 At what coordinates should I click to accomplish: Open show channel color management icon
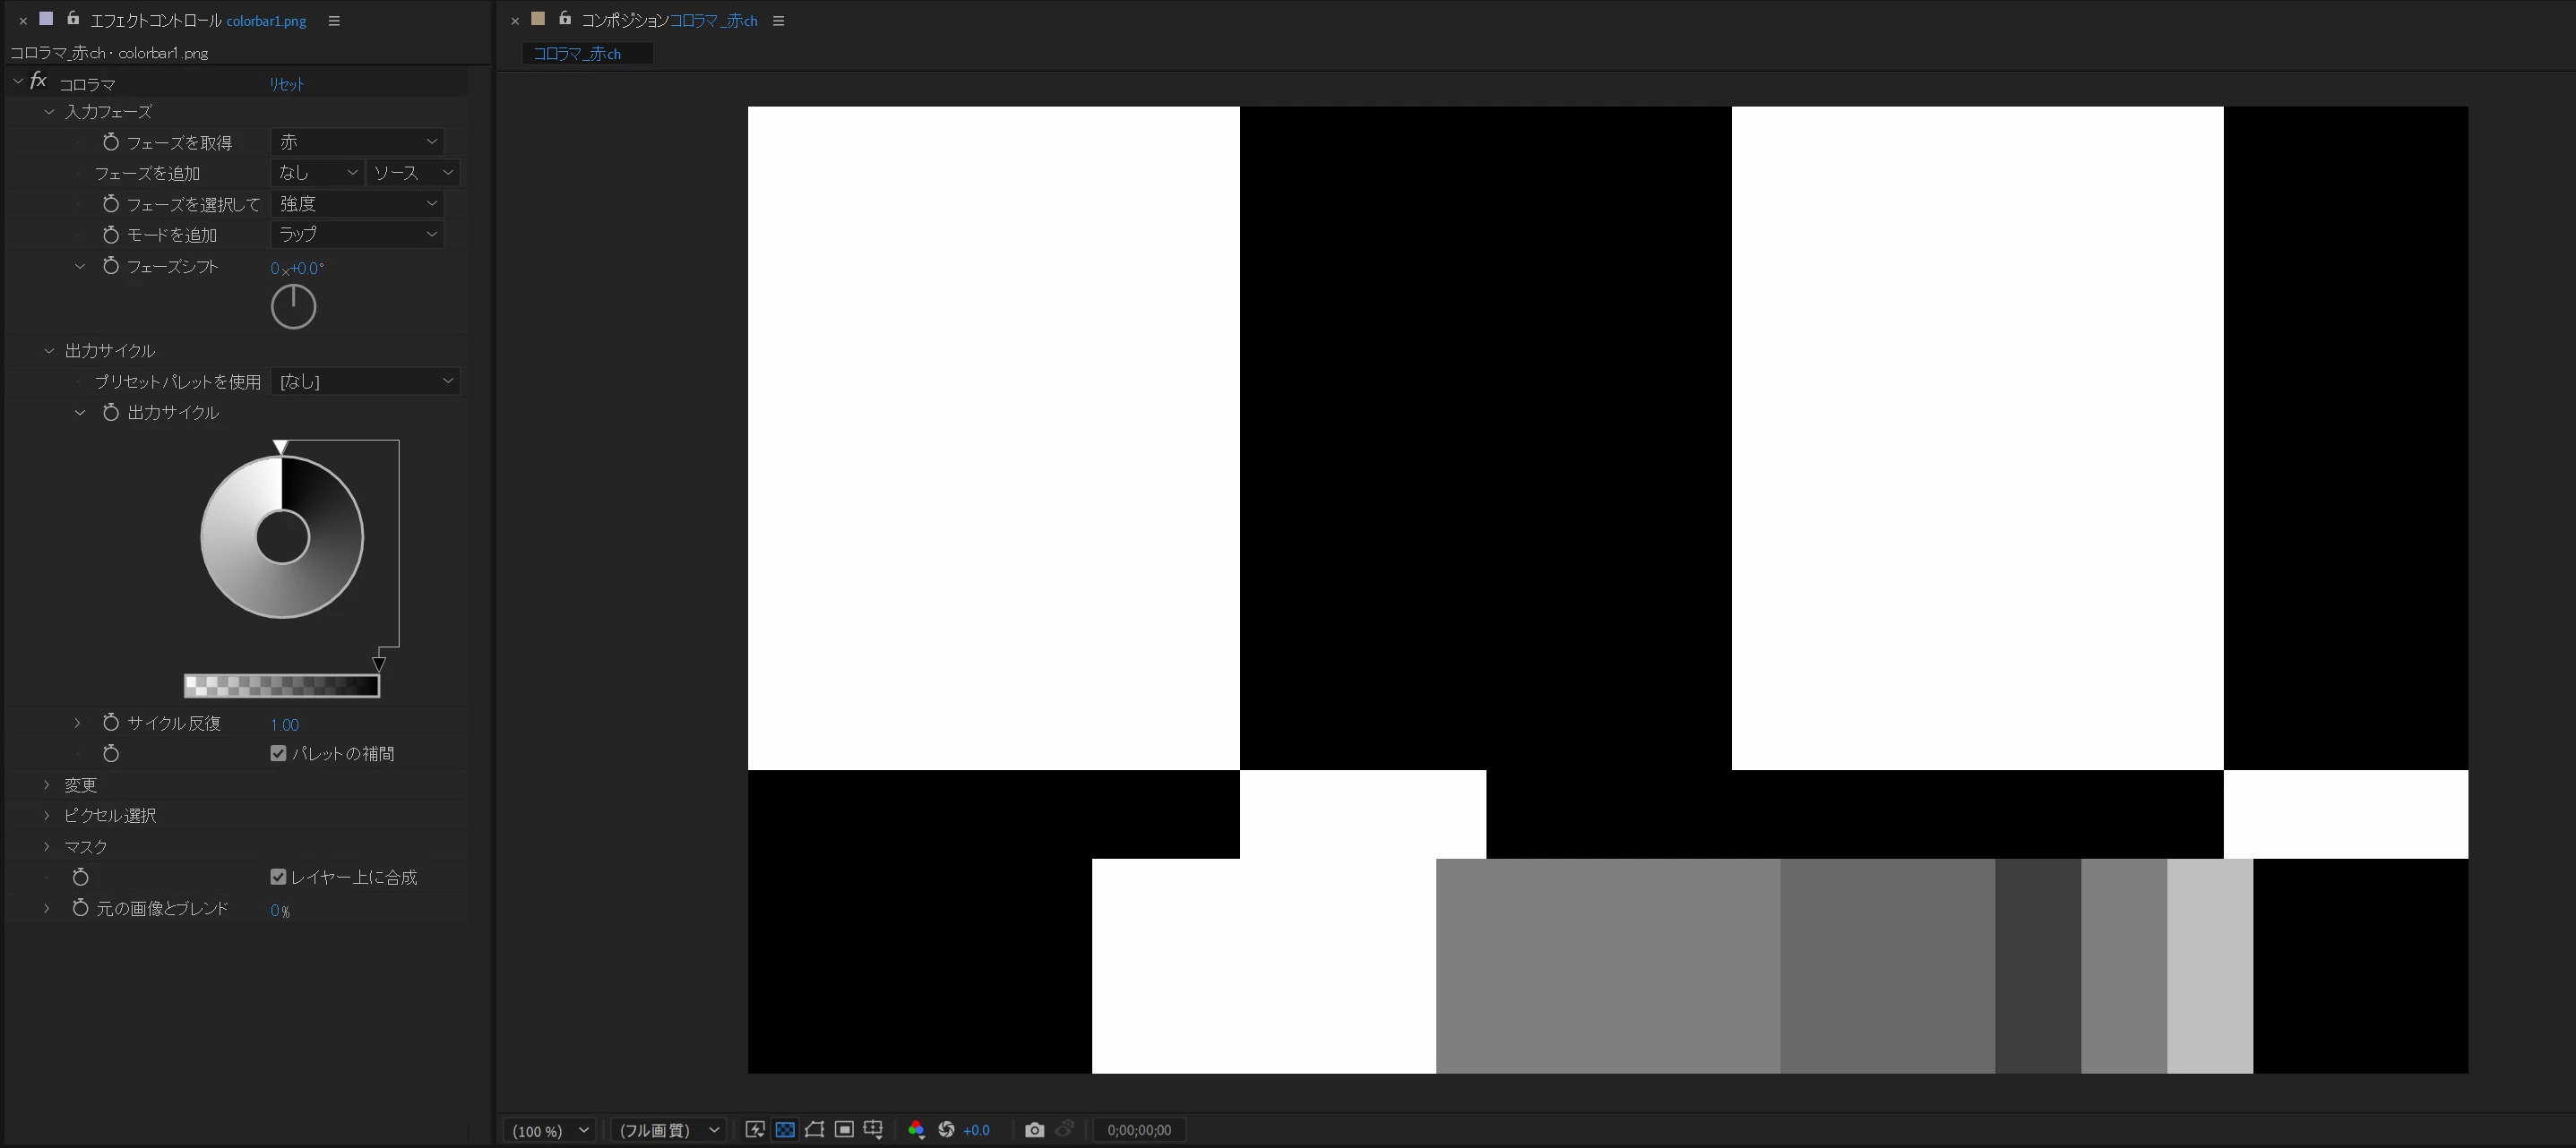tap(916, 1130)
